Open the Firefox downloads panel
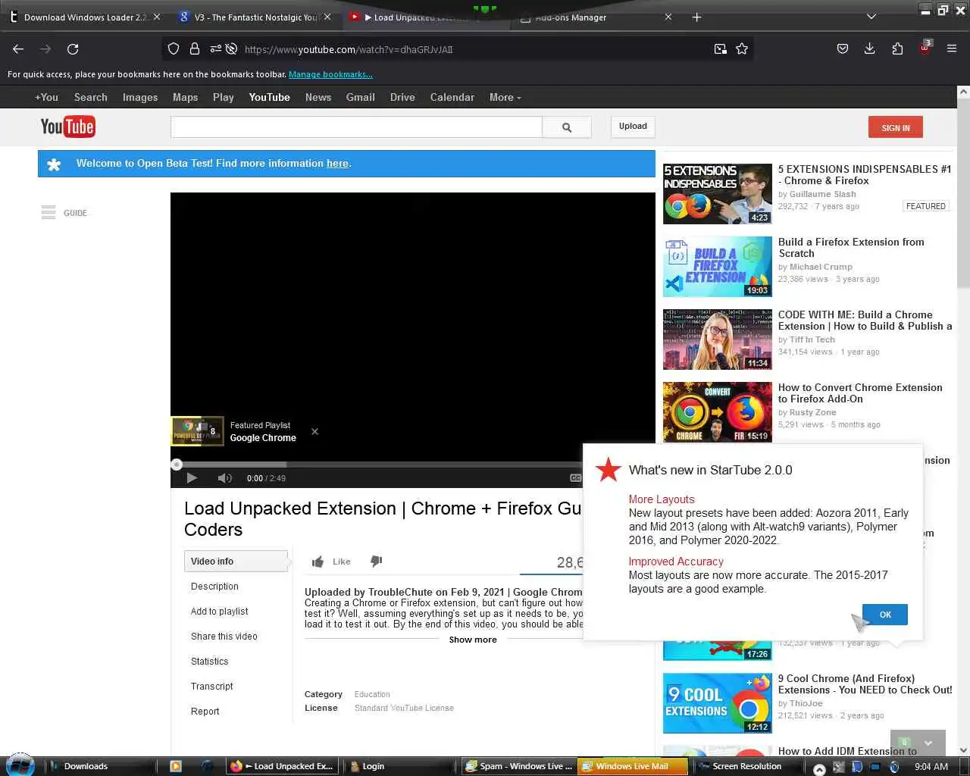Screen dimensions: 970x776 pos(870,49)
